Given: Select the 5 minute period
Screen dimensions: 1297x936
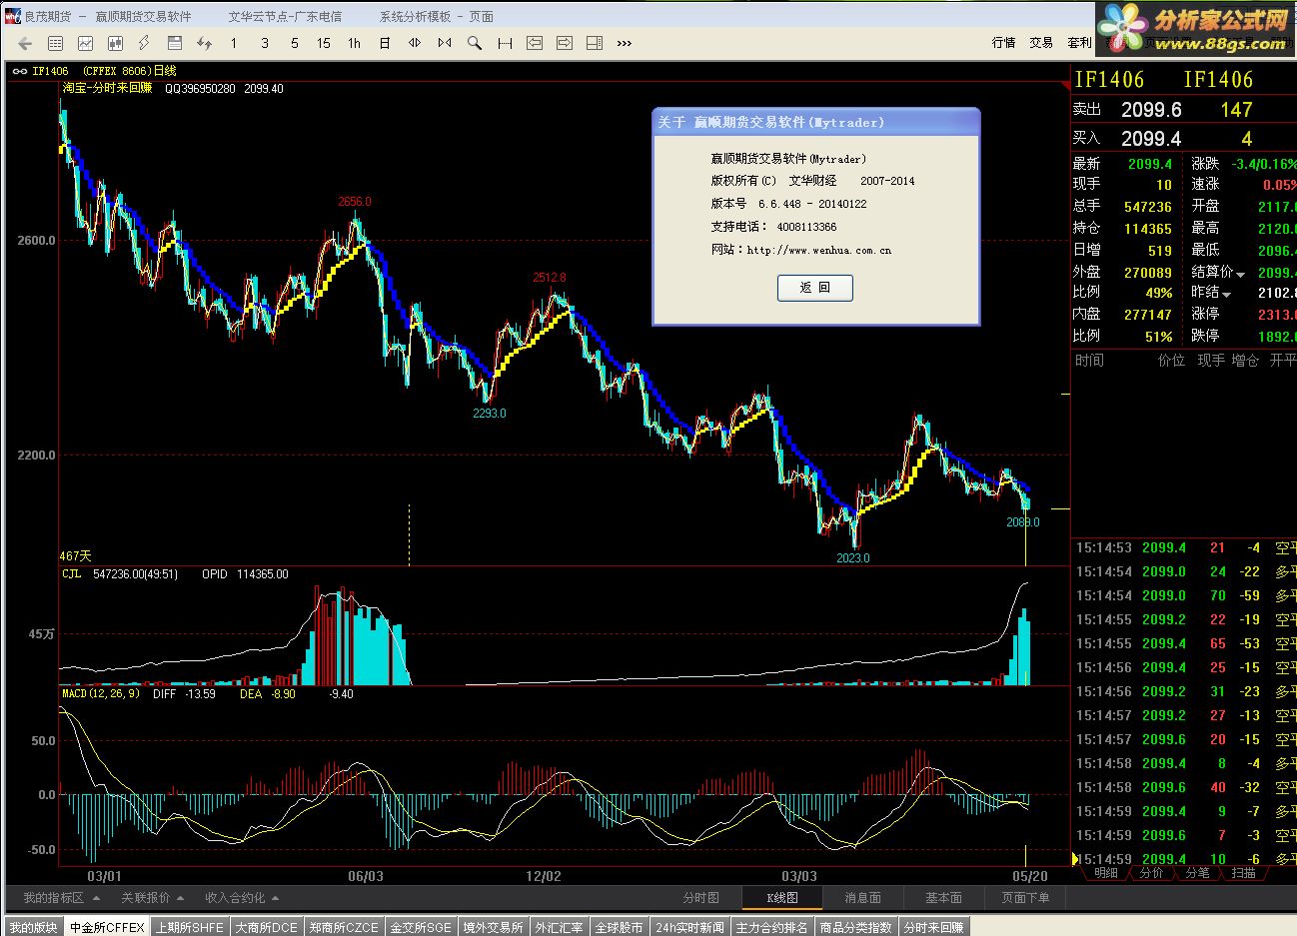Looking at the screenshot, I should [295, 43].
